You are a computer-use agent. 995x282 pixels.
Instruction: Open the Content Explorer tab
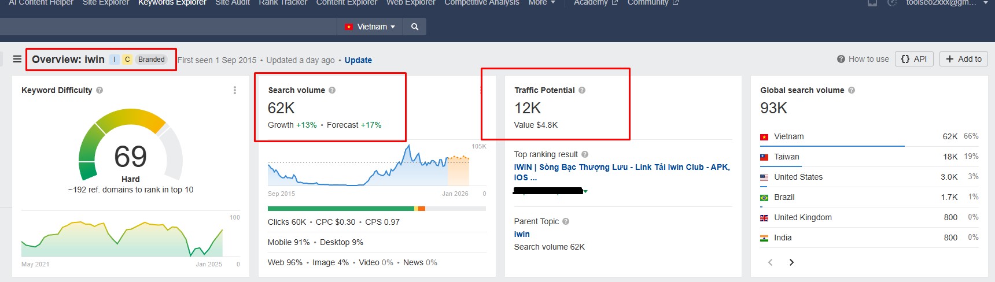tap(347, 2)
